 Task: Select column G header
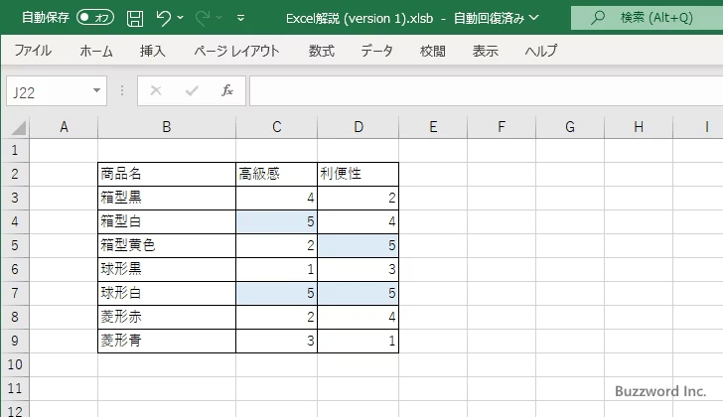(x=570, y=127)
